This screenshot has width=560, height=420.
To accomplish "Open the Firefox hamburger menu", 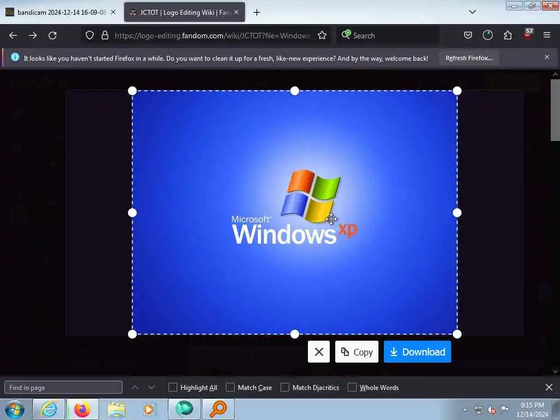I will tap(547, 36).
